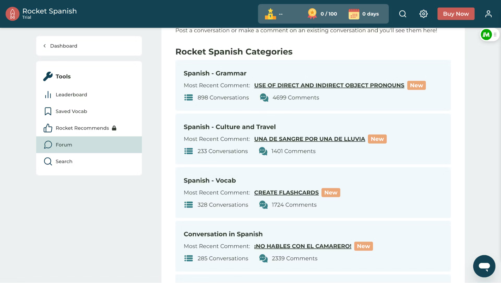Click the Culture and Travel comments icon
501x283 pixels.
click(x=263, y=151)
